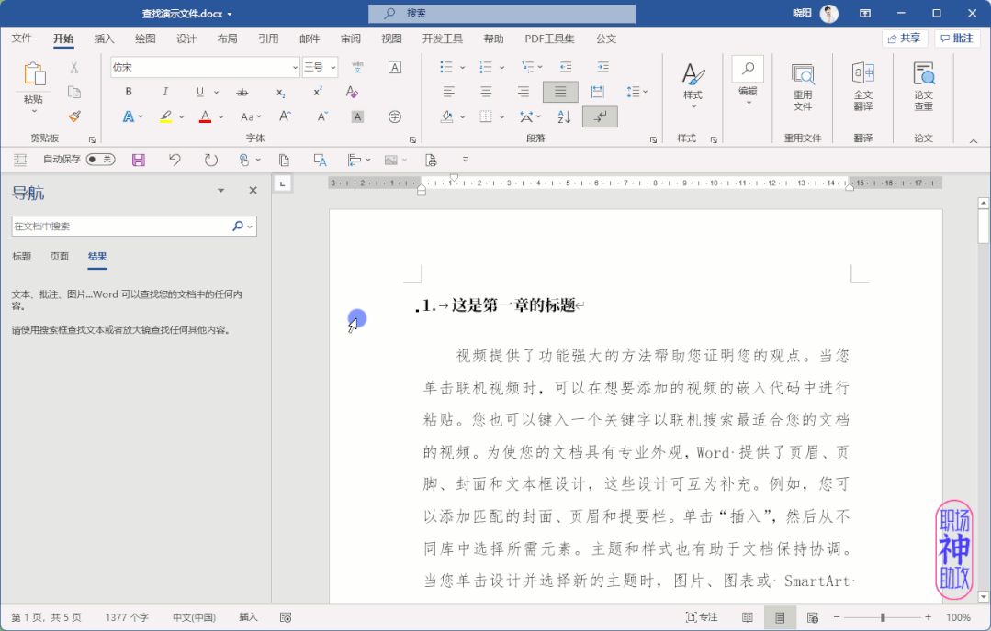Click the page number indicator in the status bar

click(46, 617)
